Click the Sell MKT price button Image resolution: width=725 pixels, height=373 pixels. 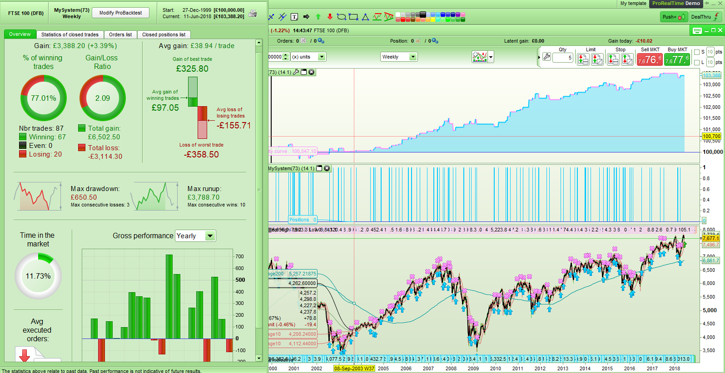click(x=650, y=59)
